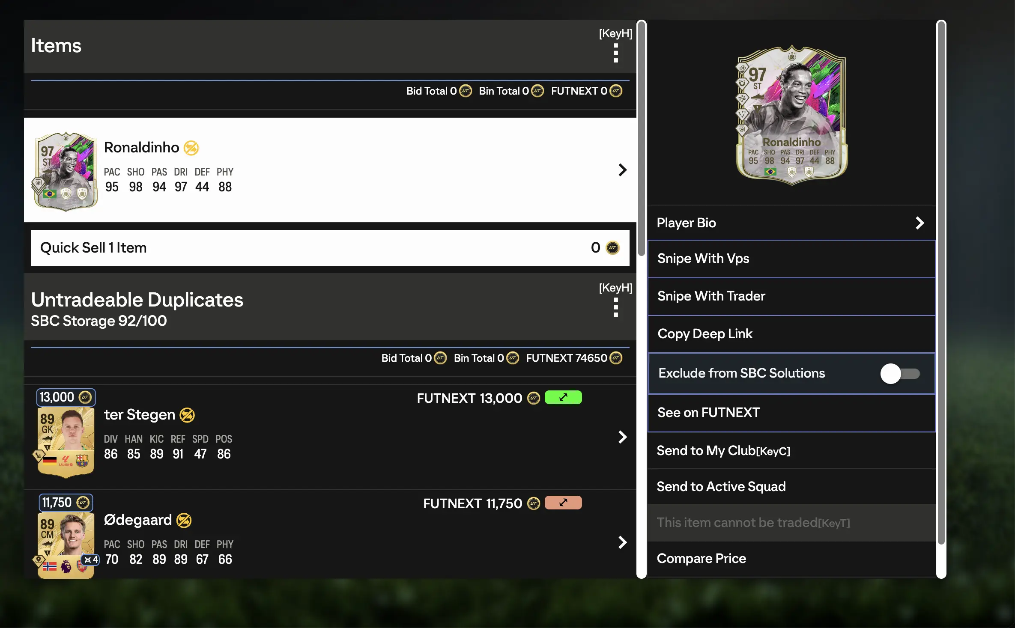The image size is (1015, 628).
Task: Open the Untradeable Duplicates three-dot menu
Action: [x=615, y=307]
